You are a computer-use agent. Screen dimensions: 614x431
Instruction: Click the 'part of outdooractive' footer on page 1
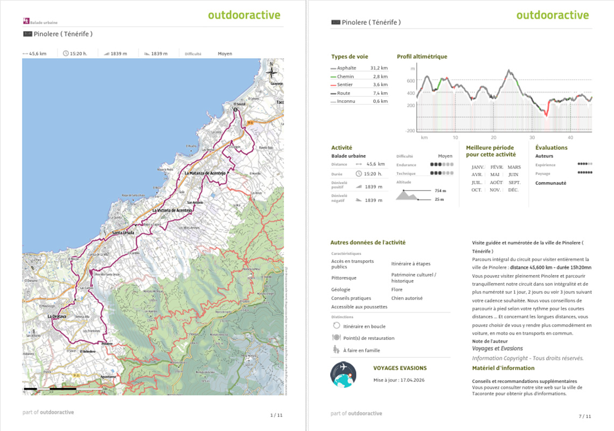point(48,412)
